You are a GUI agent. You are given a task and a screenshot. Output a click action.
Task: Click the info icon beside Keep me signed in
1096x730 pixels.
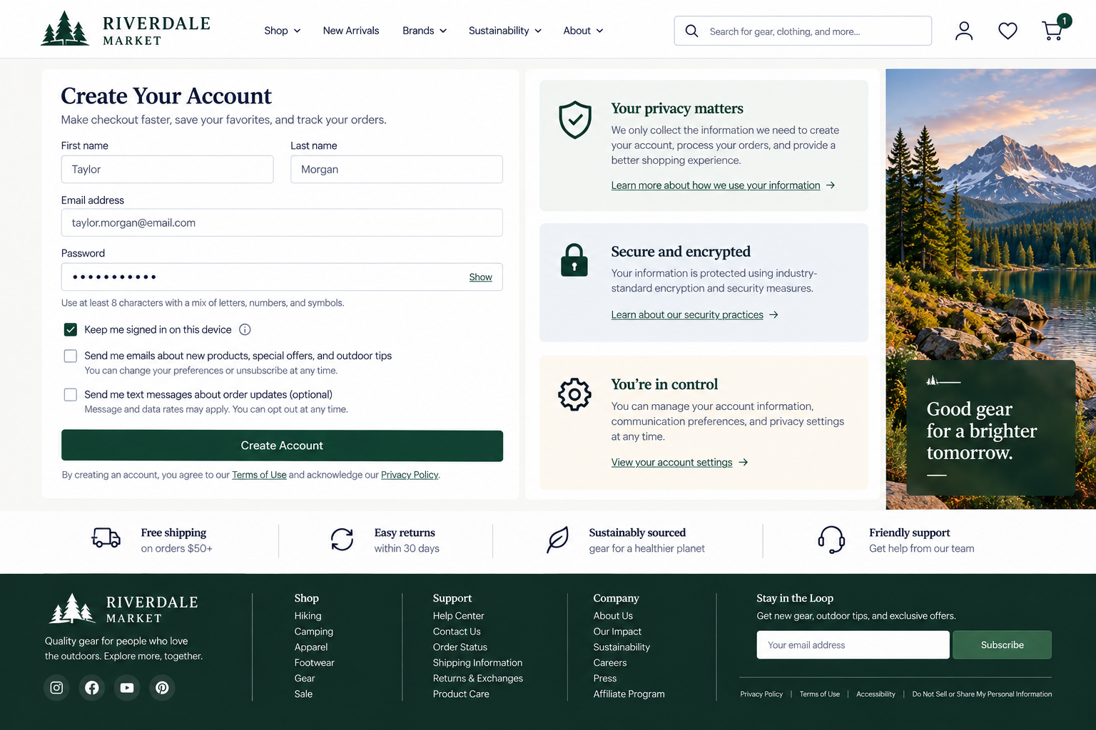[245, 329]
